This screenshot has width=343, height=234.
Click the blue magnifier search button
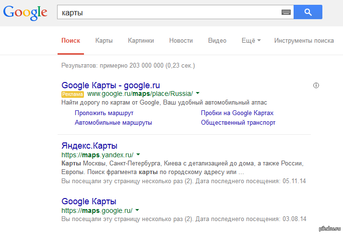tap(308, 12)
